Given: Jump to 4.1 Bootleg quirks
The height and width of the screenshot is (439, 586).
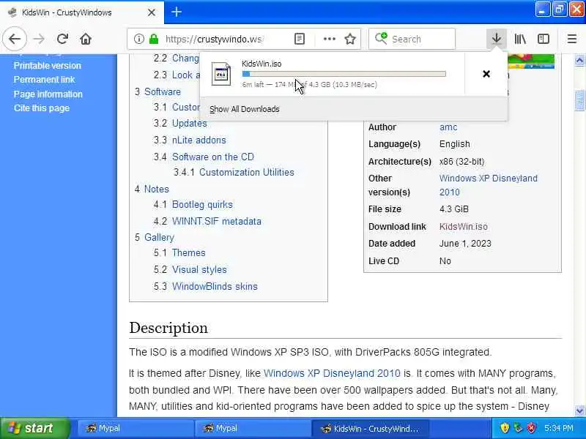Looking at the screenshot, I should coord(193,205).
